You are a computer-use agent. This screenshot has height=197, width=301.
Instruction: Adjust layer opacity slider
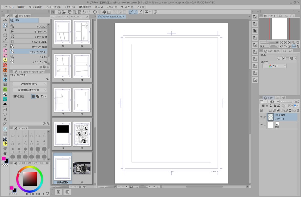tap(286, 102)
